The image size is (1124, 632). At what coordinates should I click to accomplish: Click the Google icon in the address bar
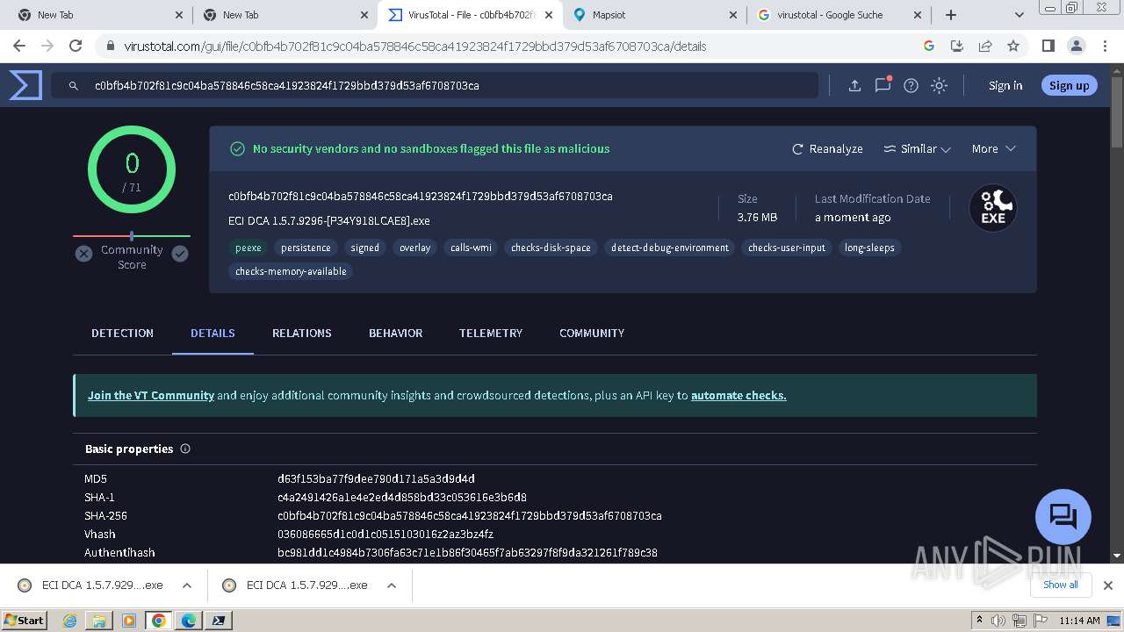(929, 46)
